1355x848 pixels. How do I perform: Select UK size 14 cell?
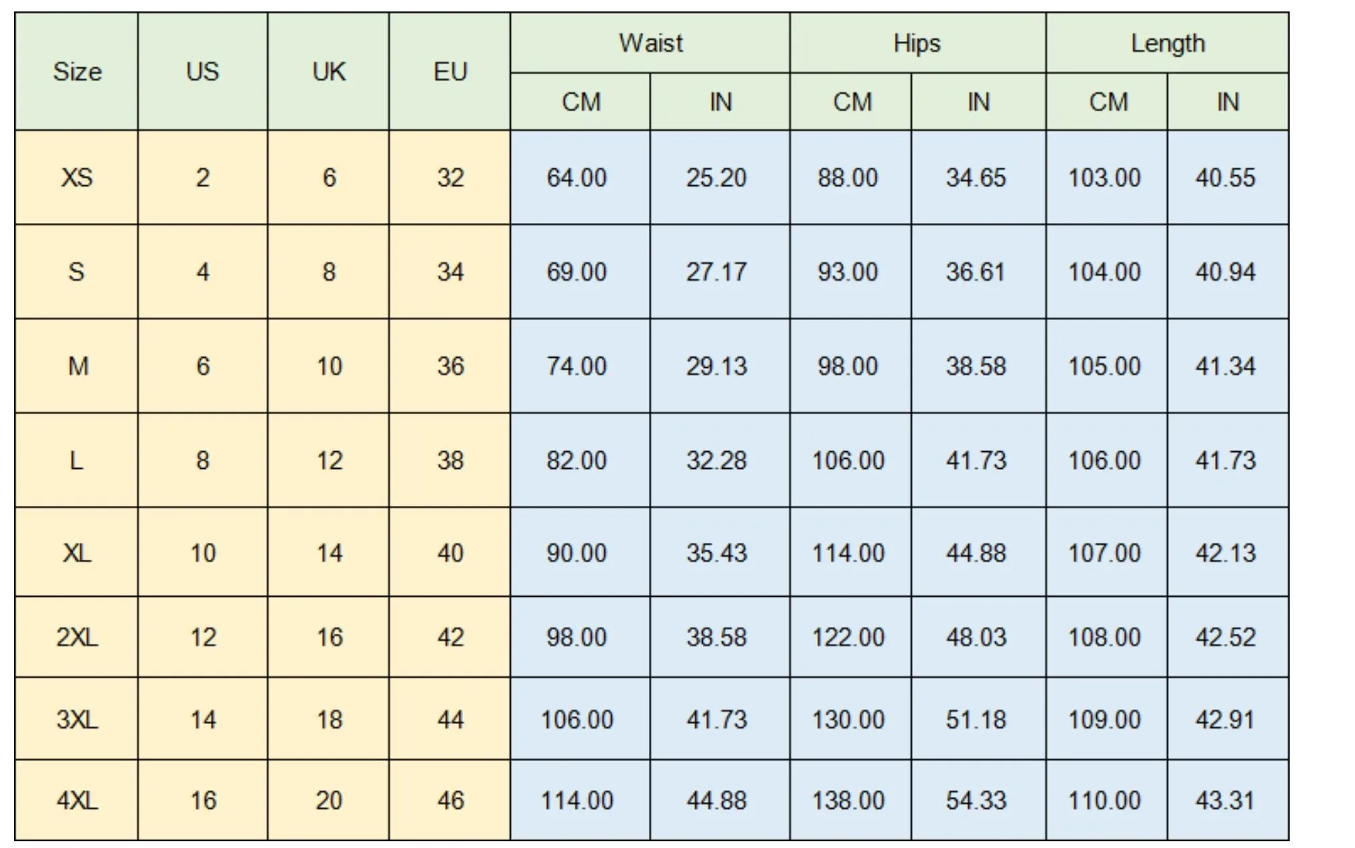[329, 552]
